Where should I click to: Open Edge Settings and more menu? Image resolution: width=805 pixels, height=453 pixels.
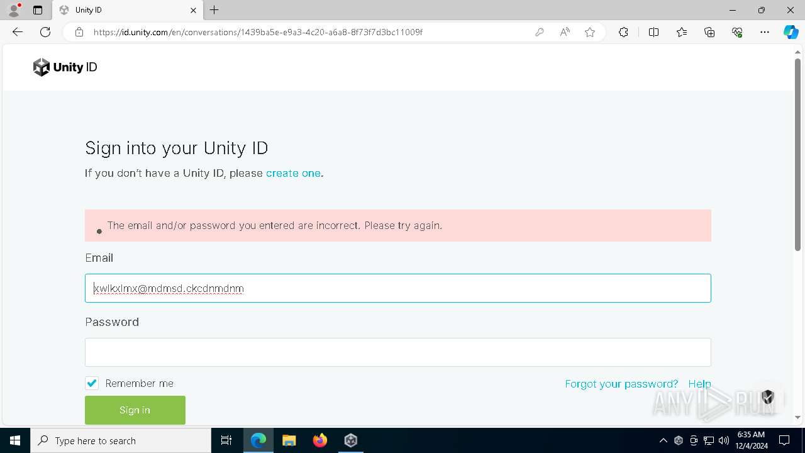tap(765, 32)
